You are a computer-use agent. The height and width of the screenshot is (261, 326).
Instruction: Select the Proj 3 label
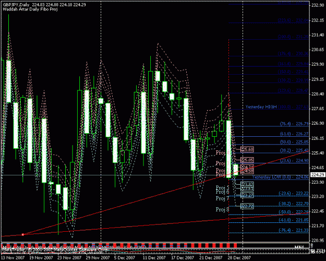pos(222,163)
